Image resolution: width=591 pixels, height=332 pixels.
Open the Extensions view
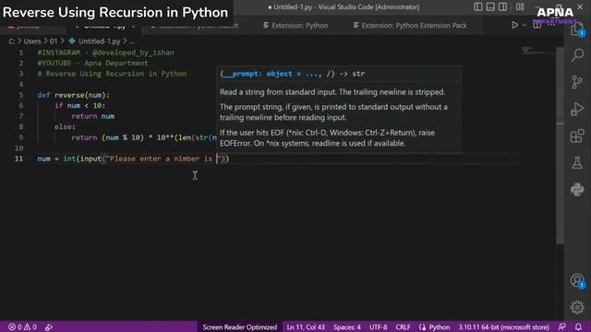(x=577, y=136)
